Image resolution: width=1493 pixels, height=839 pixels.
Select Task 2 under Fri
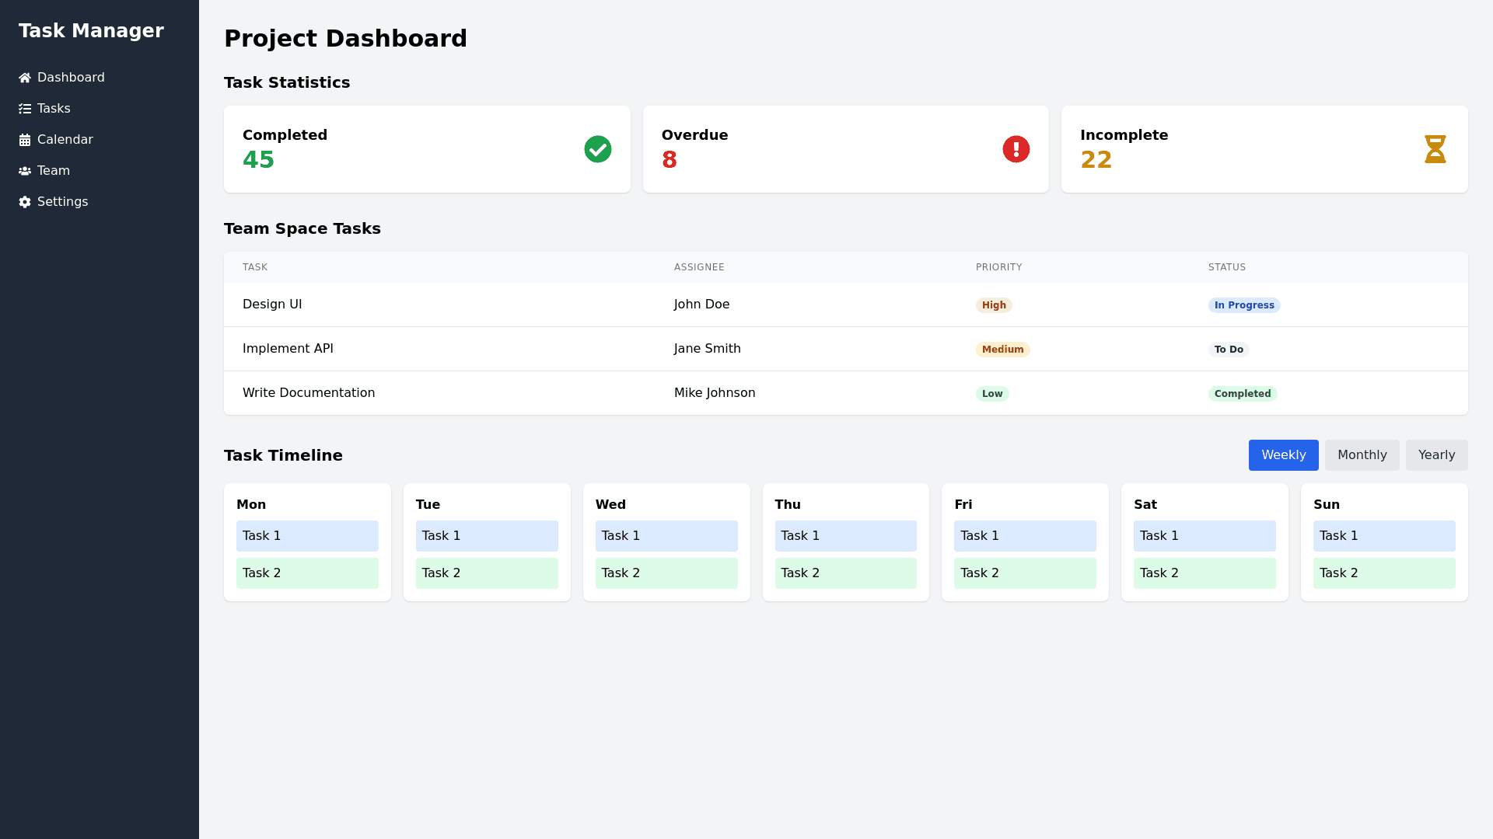pos(1024,573)
